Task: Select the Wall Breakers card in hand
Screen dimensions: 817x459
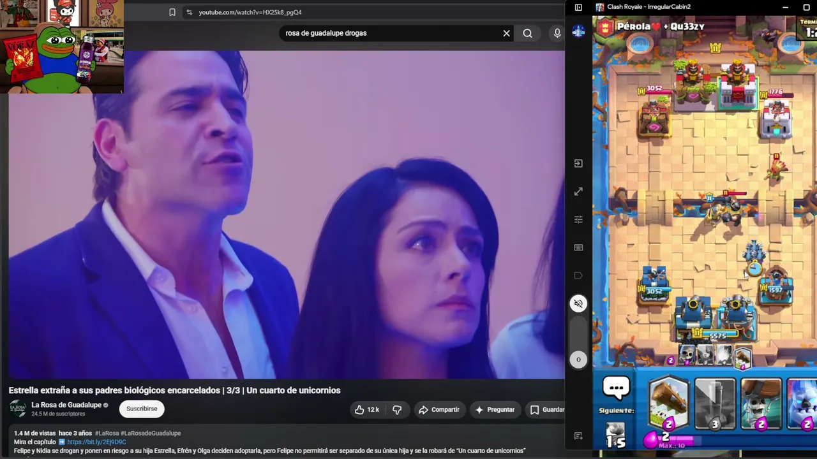Action: coord(761,403)
